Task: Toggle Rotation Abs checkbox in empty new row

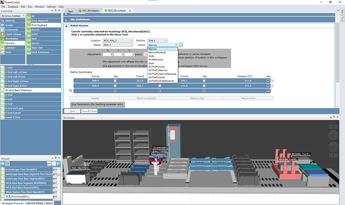Action: (x=268, y=91)
